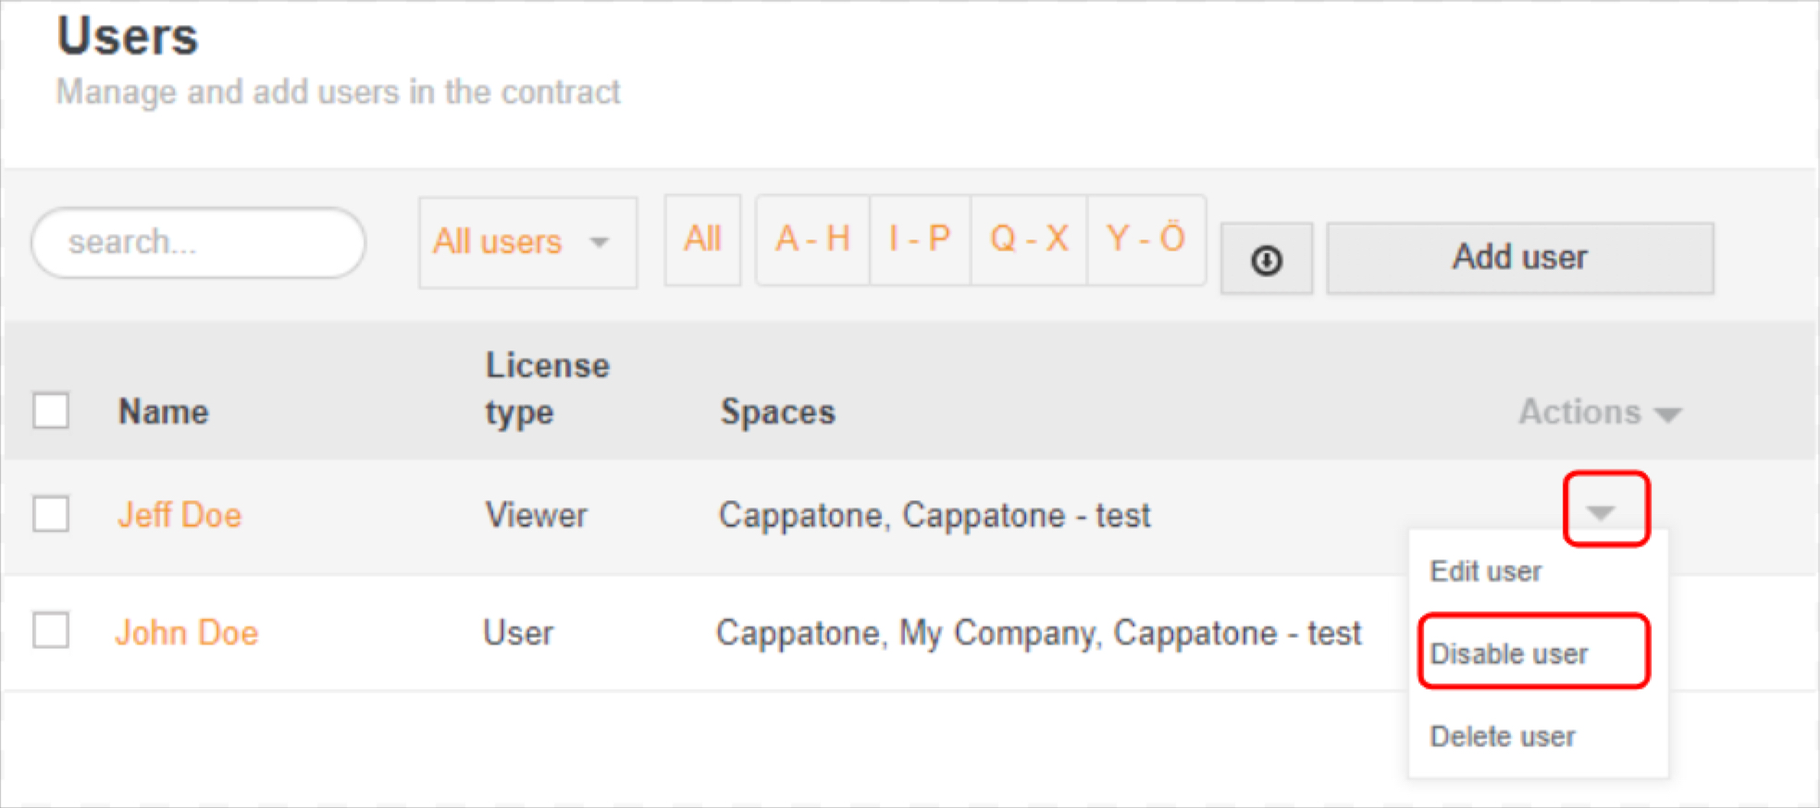Screen dimensions: 1820x808
Task: Check the Jeff Doe row checkbox
Action: coord(51,514)
